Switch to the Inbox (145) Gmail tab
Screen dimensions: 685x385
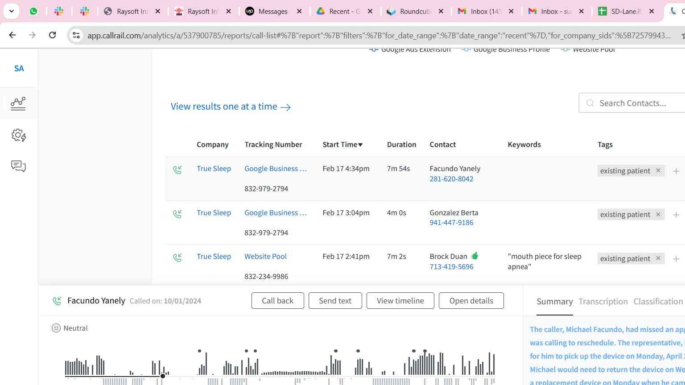485,11
